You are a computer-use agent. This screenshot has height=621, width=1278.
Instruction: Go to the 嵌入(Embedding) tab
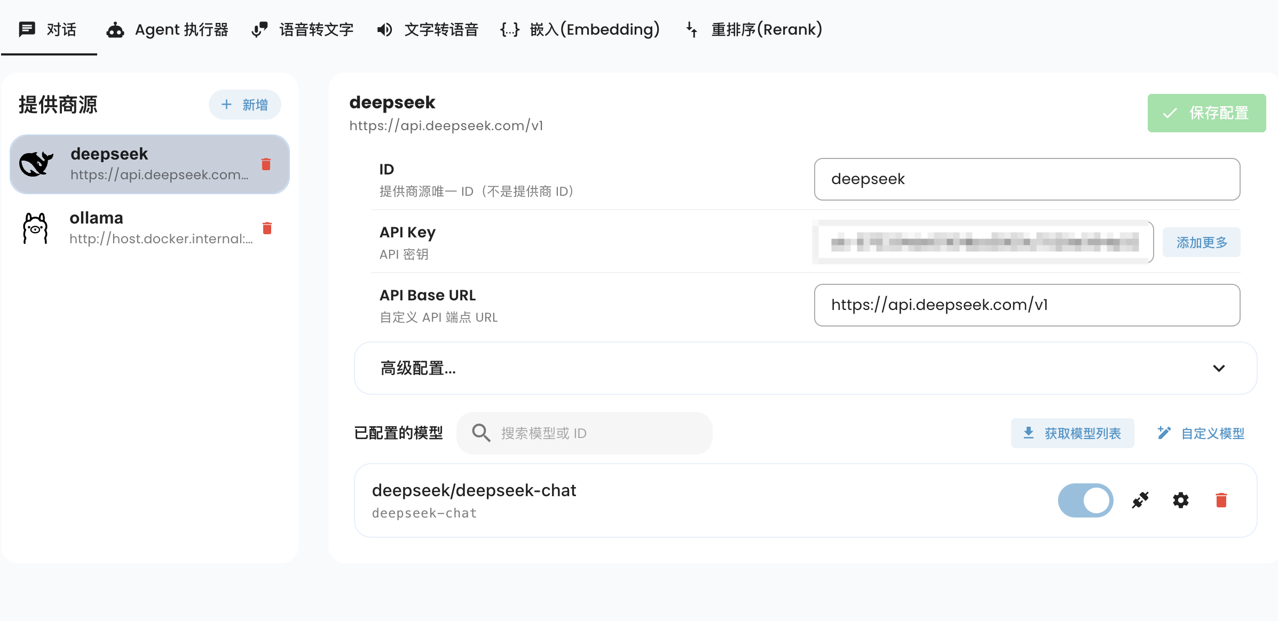(580, 29)
